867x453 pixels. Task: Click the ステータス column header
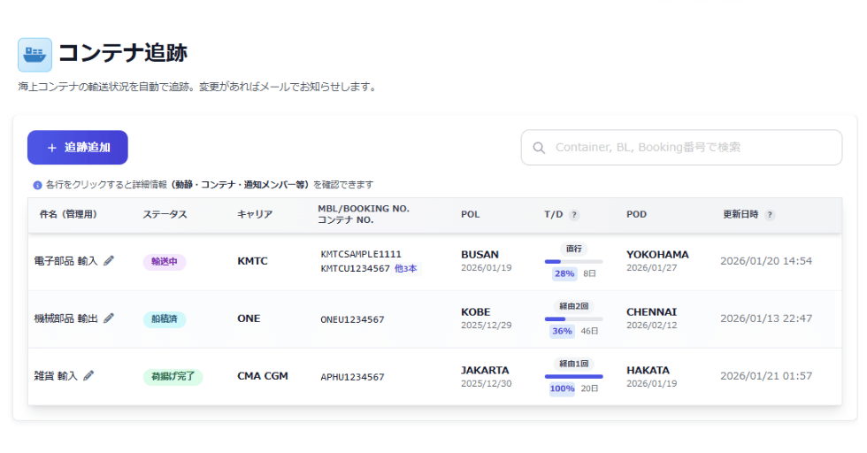(165, 215)
